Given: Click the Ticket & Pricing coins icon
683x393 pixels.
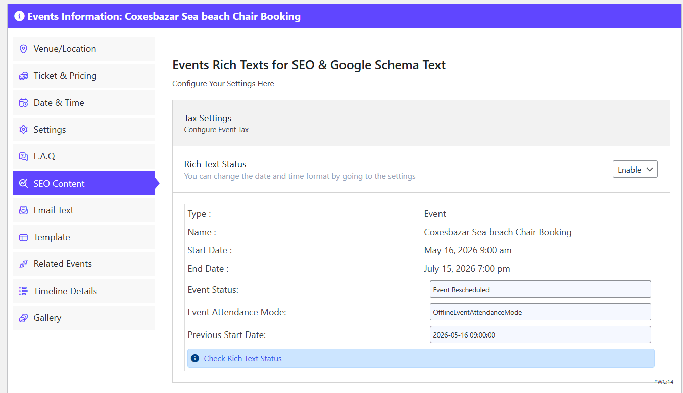Looking at the screenshot, I should (23, 76).
